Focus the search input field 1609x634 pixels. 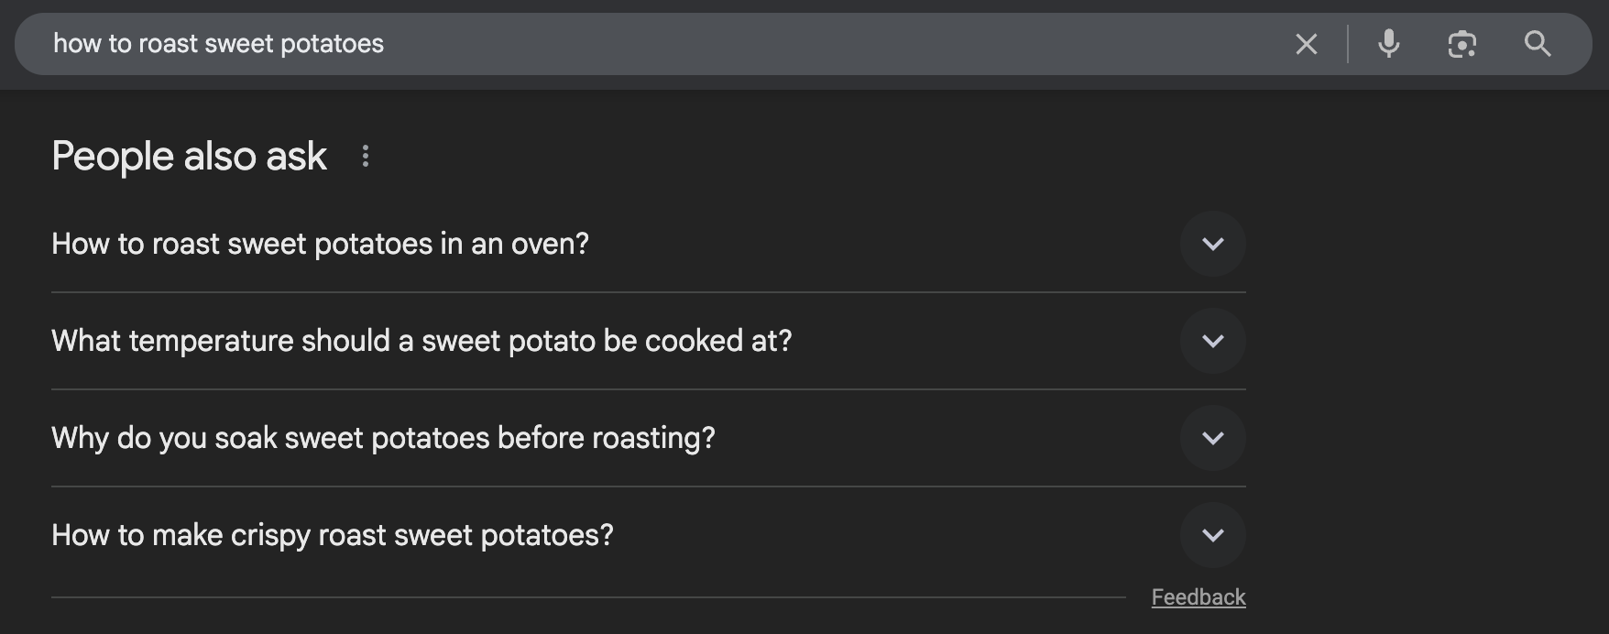pos(733,44)
